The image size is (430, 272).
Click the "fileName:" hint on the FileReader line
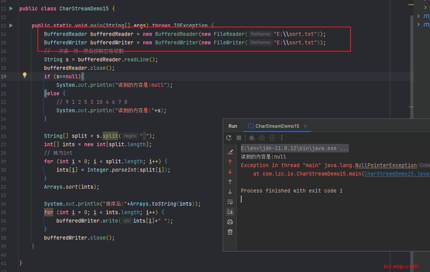pyautogui.click(x=261, y=34)
